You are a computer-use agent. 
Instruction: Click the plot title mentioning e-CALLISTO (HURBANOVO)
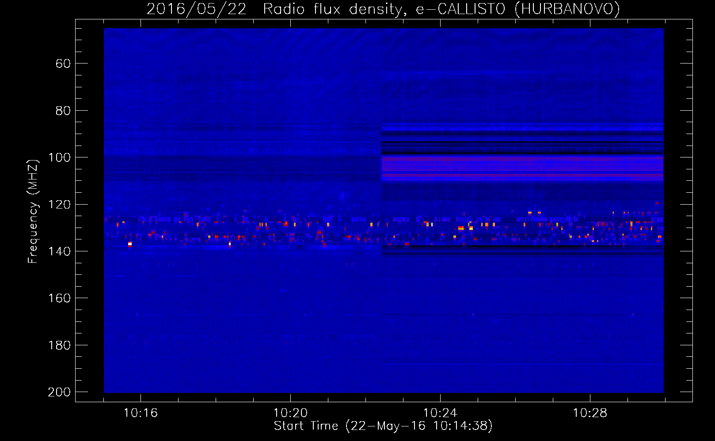383,9
